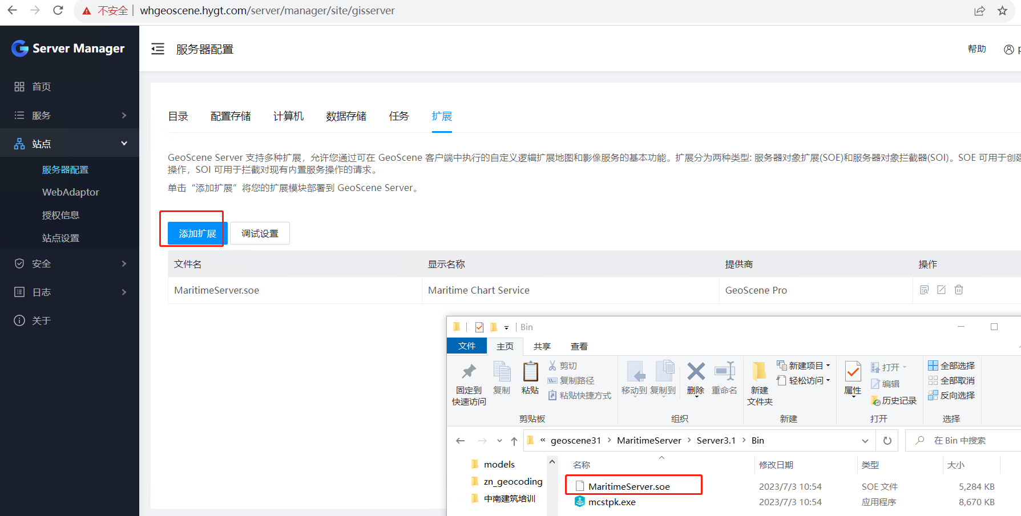
Task: Click the insecure connection warning icon
Action: tap(87, 11)
